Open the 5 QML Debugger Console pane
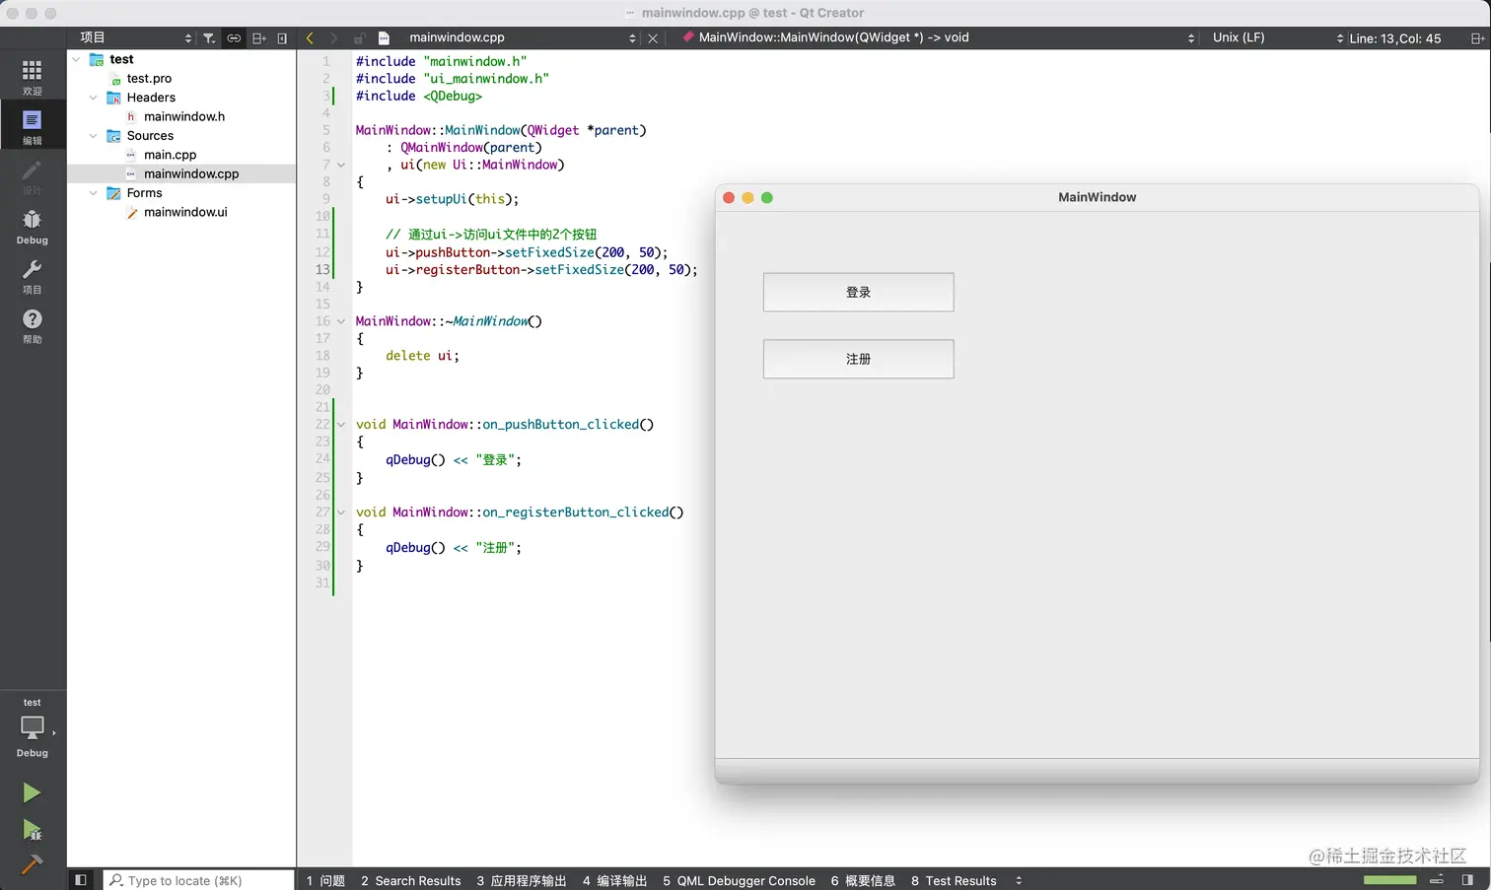This screenshot has width=1491, height=890. (739, 880)
